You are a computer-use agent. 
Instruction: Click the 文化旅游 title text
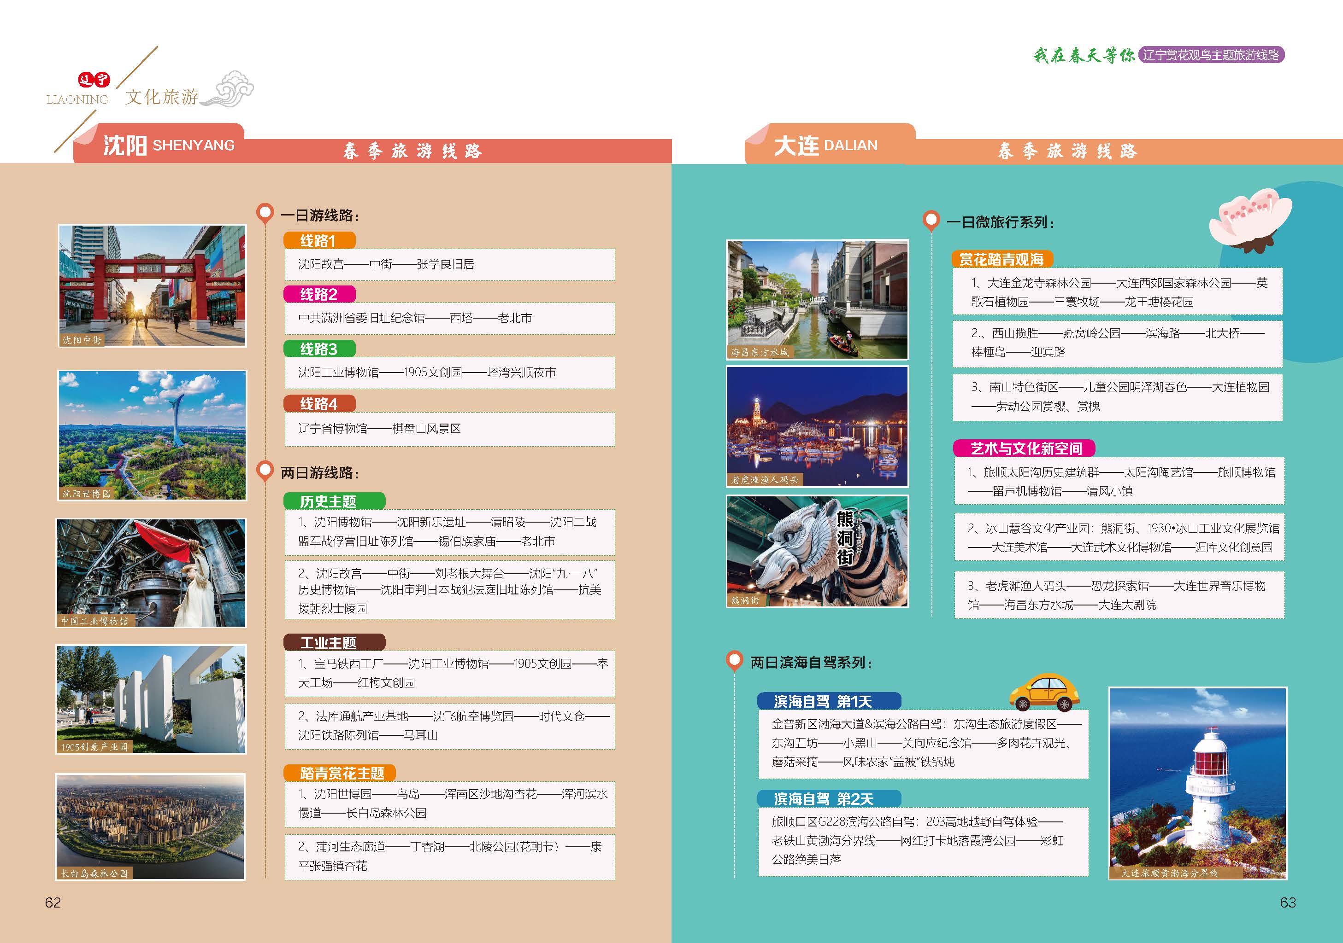pyautogui.click(x=162, y=96)
